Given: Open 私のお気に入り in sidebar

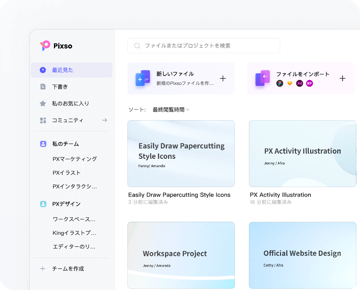Looking at the screenshot, I should (x=71, y=104).
